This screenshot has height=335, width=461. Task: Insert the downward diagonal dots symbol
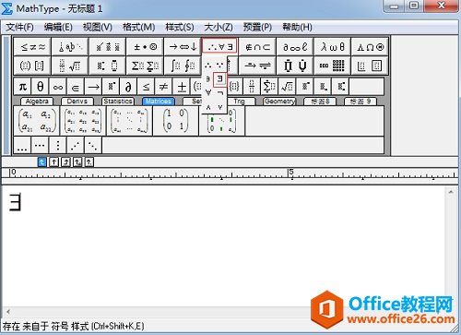[x=93, y=145]
